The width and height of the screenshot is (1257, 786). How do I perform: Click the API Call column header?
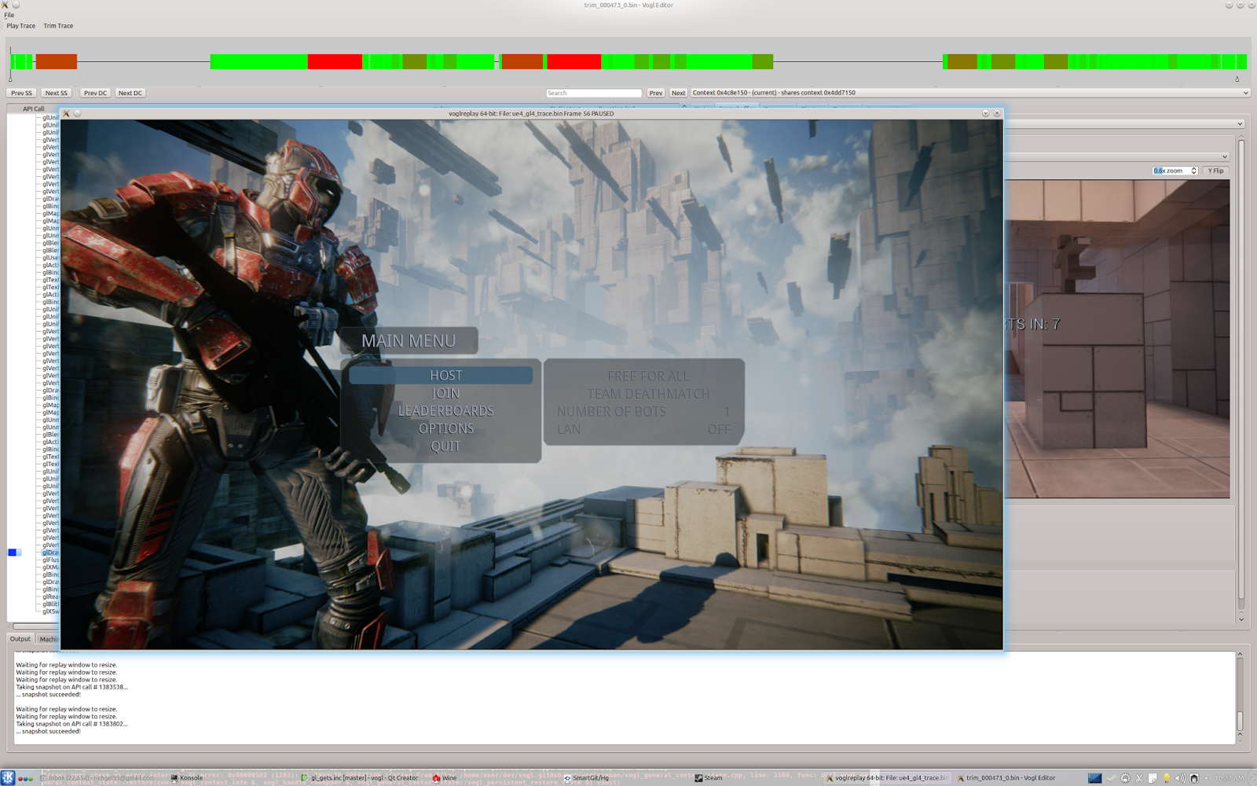[33, 108]
